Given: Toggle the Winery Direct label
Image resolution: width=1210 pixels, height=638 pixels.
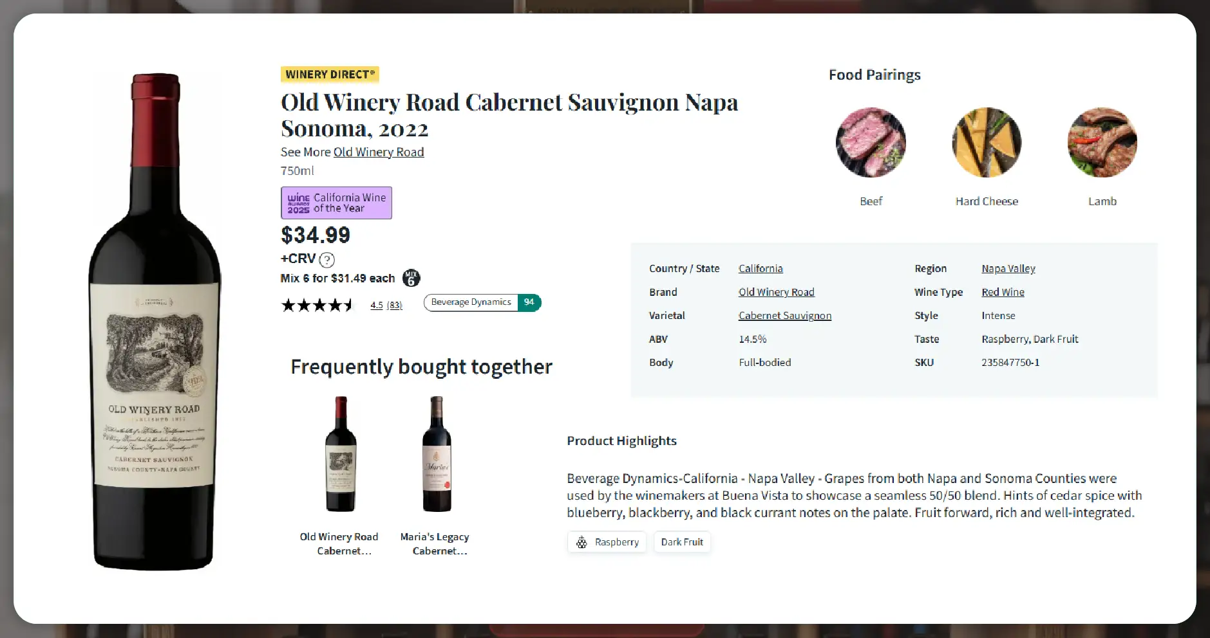Looking at the screenshot, I should (x=330, y=74).
